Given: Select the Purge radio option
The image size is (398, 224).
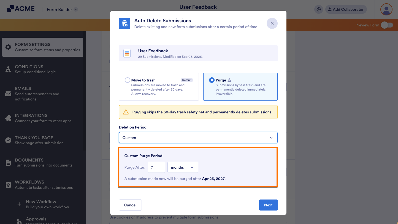Looking at the screenshot, I should coord(212,80).
